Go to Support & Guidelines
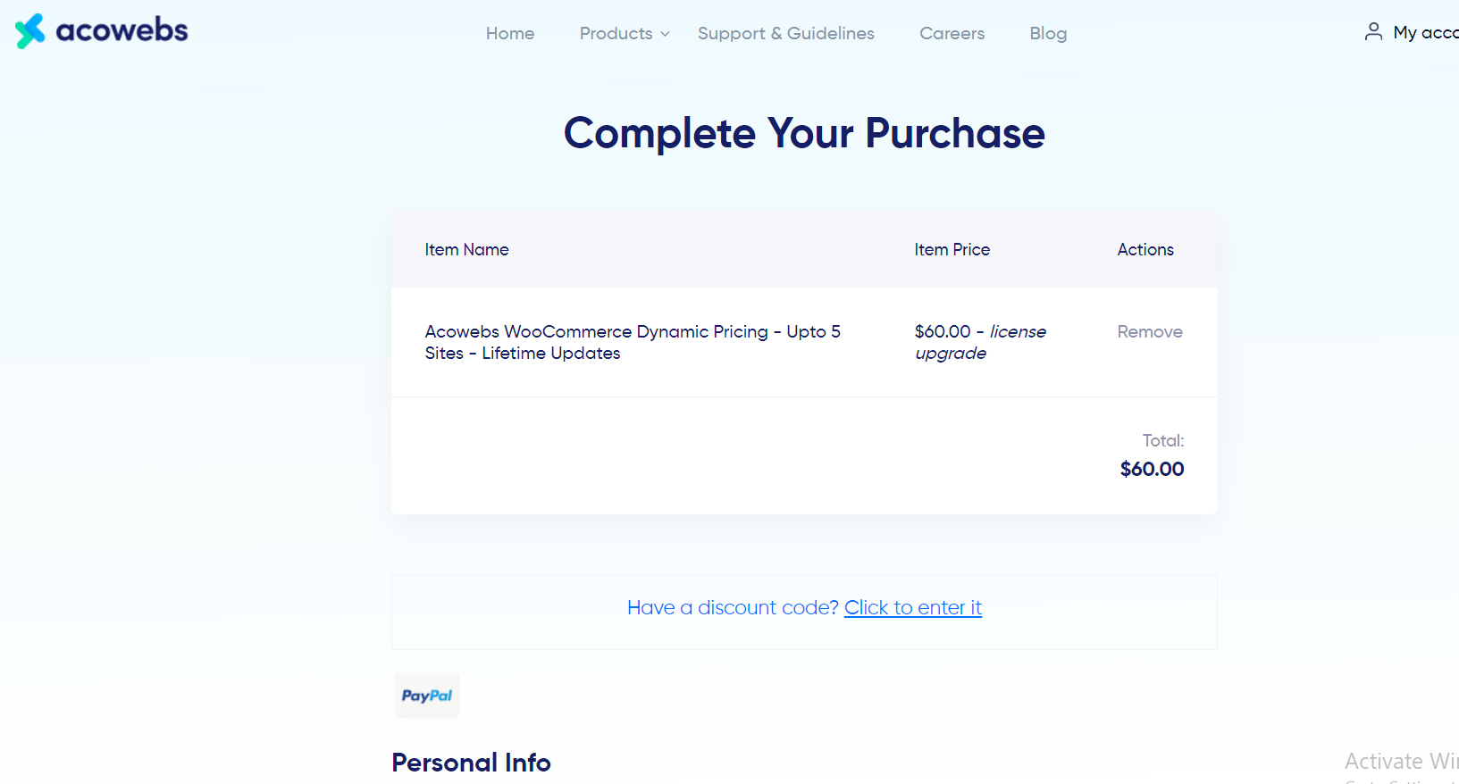Viewport: 1459px width, 784px height. pyautogui.click(x=786, y=33)
